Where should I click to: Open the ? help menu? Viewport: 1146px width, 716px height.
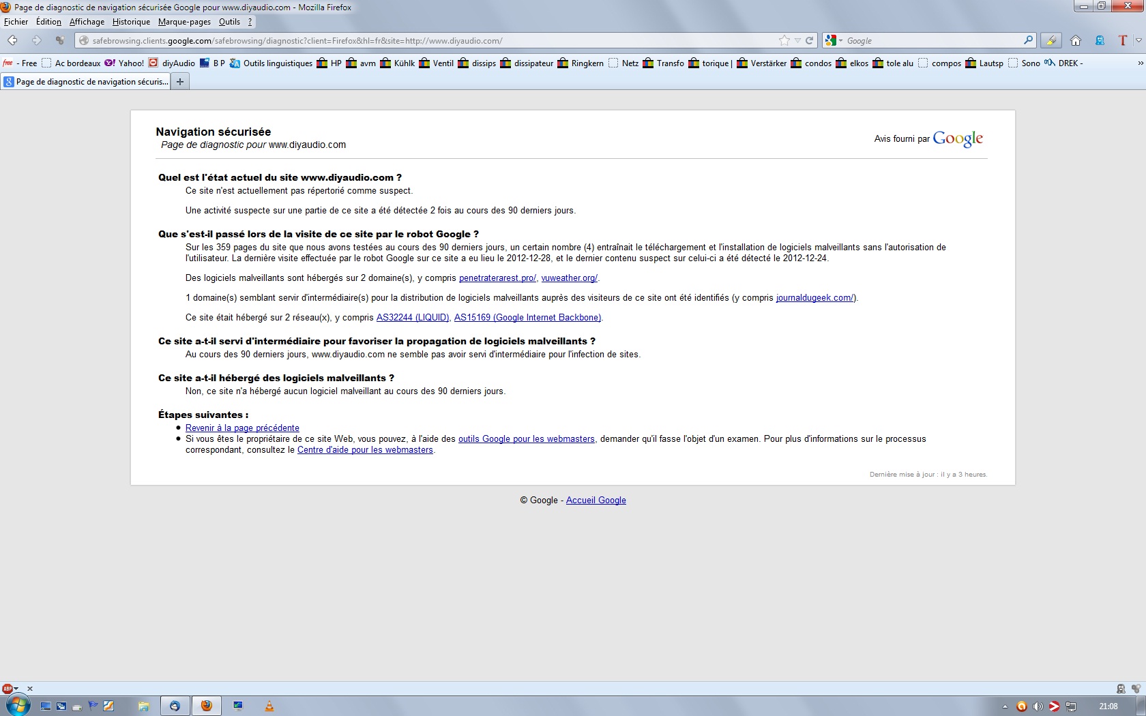[250, 22]
